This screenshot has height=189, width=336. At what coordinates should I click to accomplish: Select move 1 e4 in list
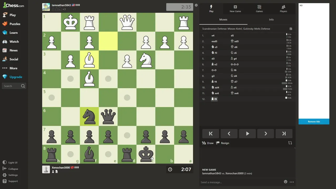coord(213,35)
